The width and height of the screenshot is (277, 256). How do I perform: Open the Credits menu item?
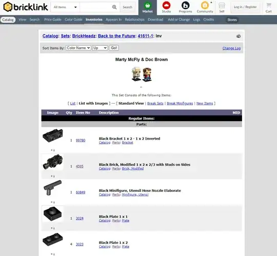click(x=208, y=19)
